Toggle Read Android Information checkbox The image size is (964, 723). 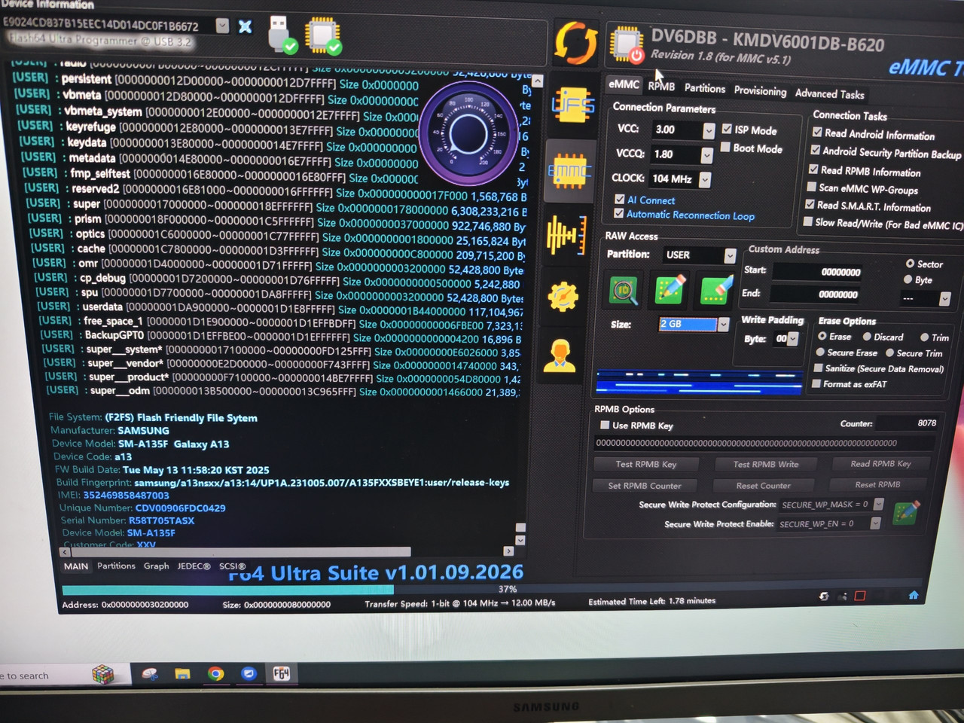[817, 133]
